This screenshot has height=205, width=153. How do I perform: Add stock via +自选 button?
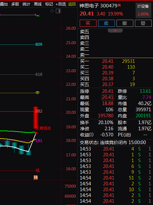click(x=61, y=4)
